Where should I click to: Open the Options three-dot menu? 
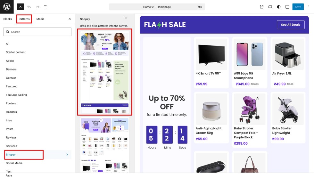coord(309,7)
